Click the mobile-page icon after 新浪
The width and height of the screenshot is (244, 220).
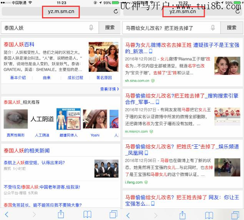click(x=151, y=51)
